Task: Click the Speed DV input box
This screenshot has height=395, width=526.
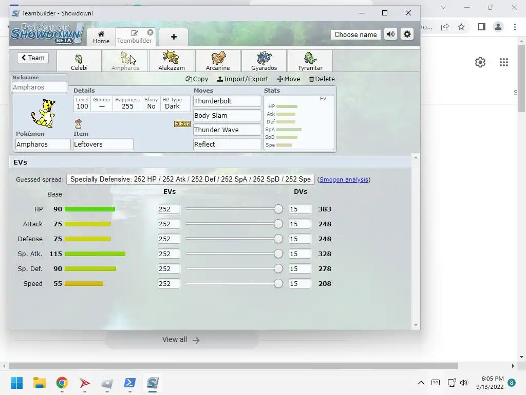Action: [x=300, y=283]
